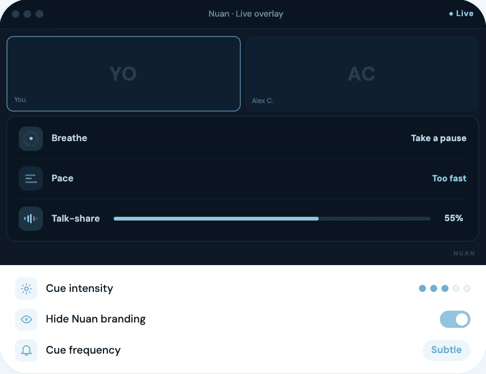Open the Subtle cue frequency selector
Image resolution: width=486 pixels, height=374 pixels.
(x=446, y=350)
